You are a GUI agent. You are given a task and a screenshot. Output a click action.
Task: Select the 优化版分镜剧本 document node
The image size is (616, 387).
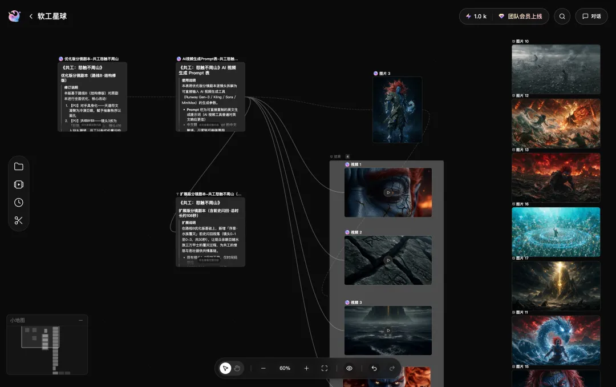coord(92,97)
